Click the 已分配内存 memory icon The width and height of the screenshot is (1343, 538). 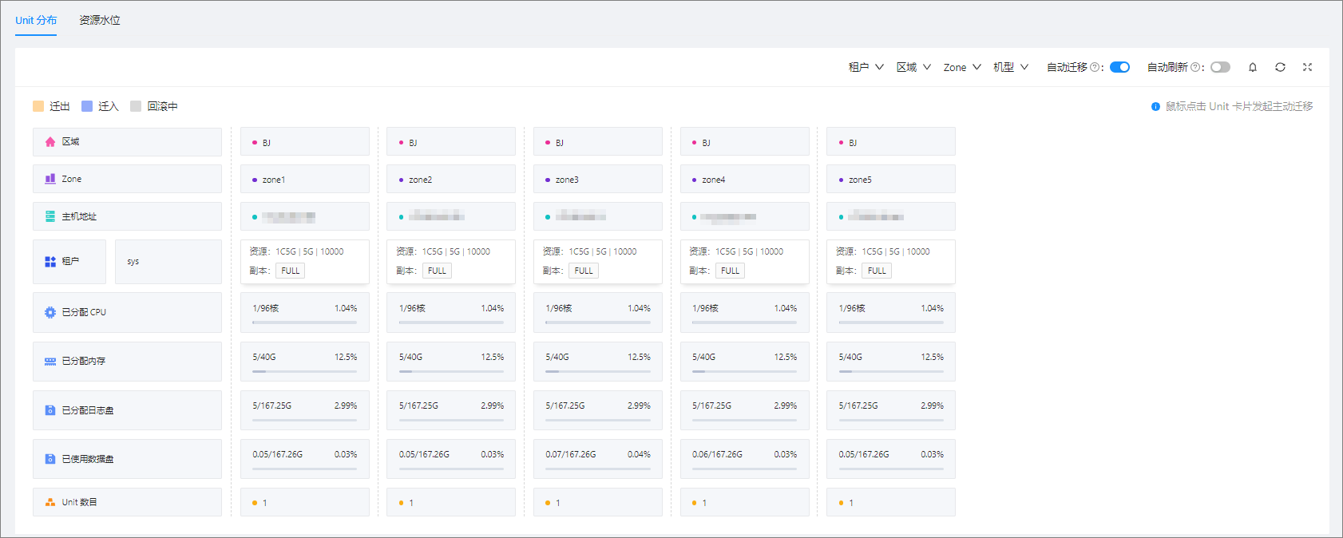50,362
